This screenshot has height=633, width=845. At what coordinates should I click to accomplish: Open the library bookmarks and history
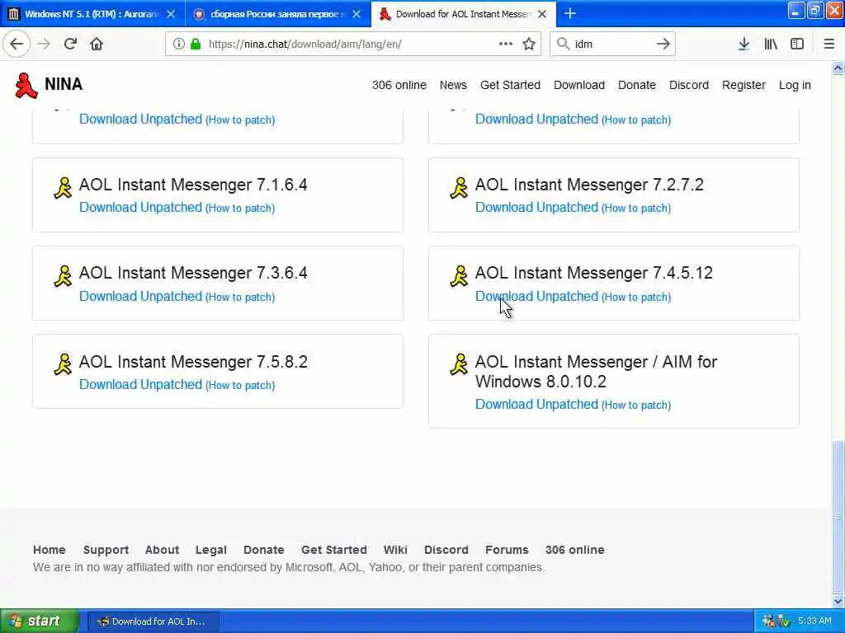[x=771, y=45]
